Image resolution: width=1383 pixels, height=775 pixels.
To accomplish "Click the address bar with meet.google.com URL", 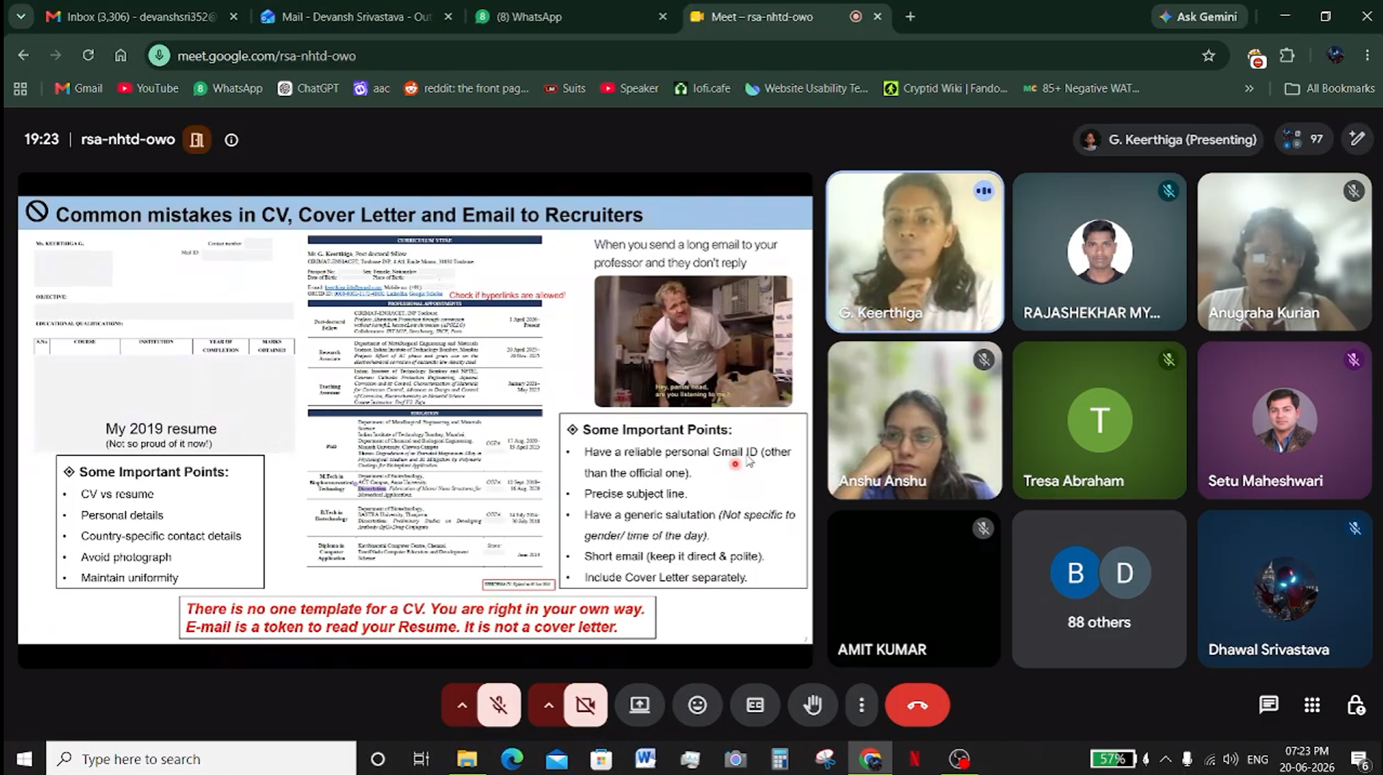I will 668,56.
